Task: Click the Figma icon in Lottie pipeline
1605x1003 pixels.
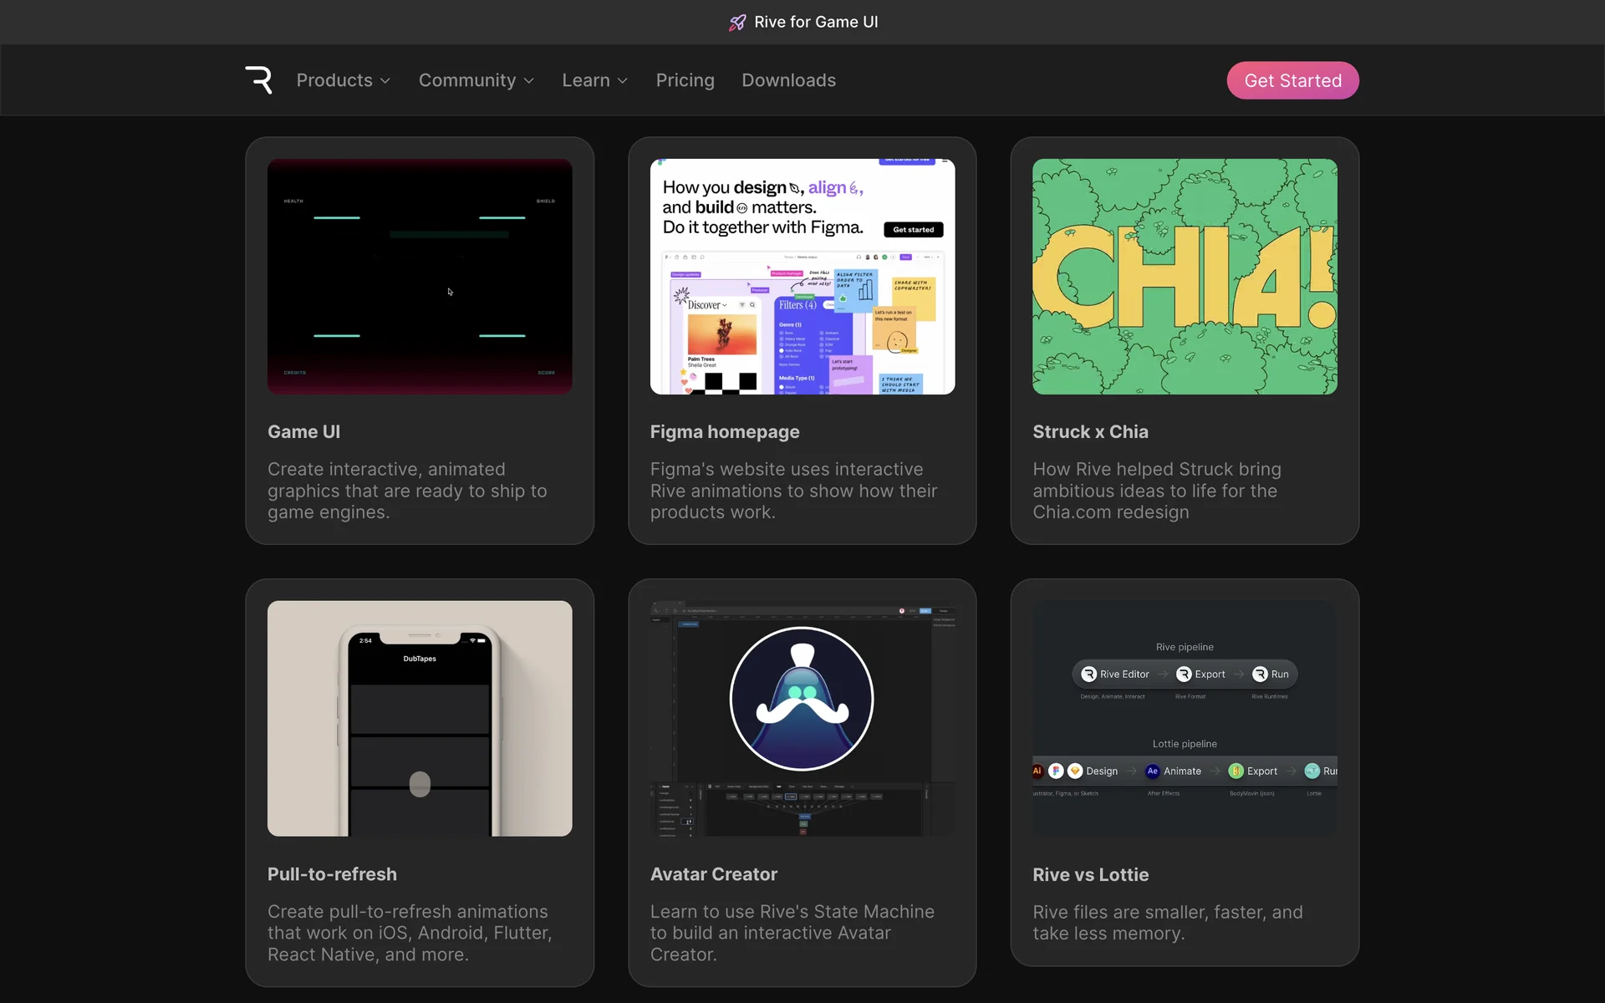Action: (x=1056, y=771)
